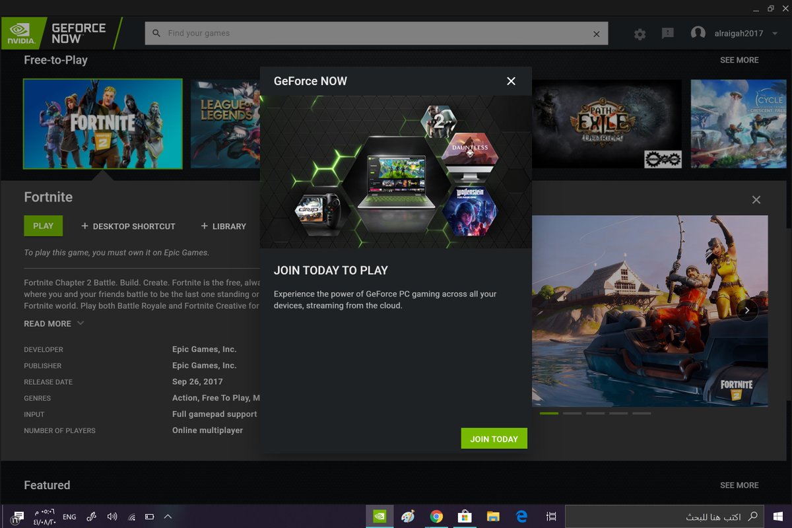The height and width of the screenshot is (528, 792).
Task: Close the GeForce NOW dialog
Action: [x=511, y=81]
